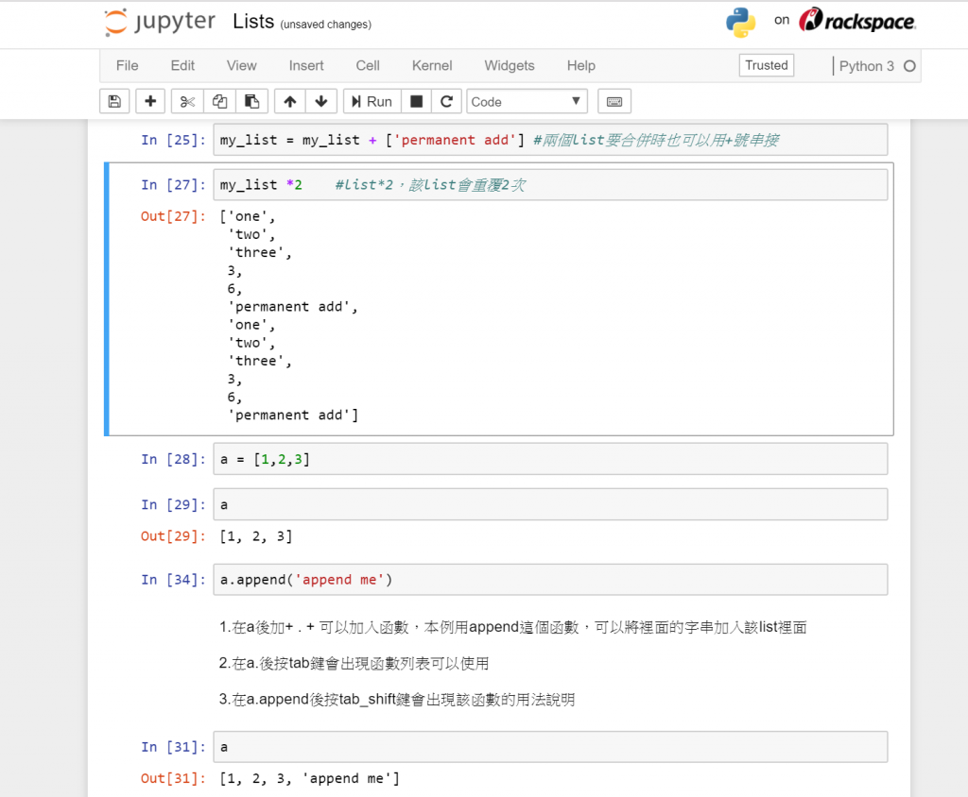Open the Kernel menu
968x797 pixels.
tap(432, 65)
